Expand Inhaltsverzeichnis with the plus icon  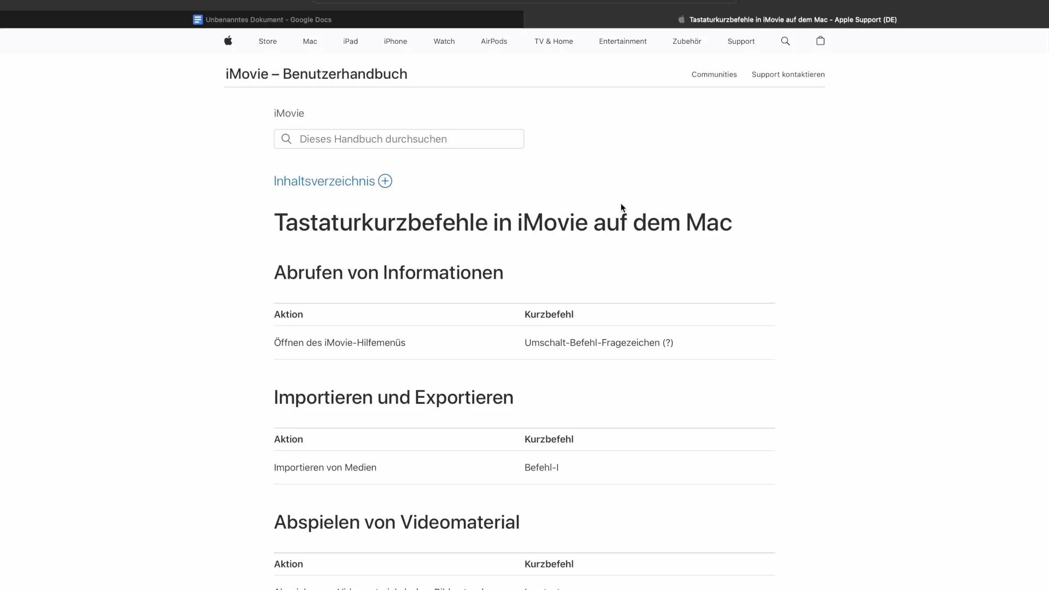[385, 181]
